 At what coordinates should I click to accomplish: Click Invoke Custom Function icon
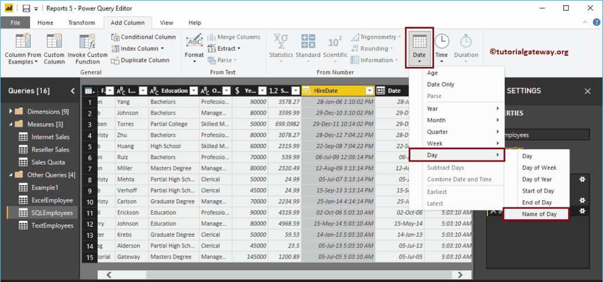coord(87,42)
